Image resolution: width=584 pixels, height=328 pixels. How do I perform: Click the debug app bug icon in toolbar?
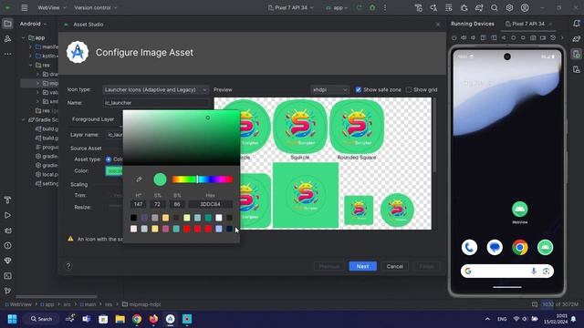pyautogui.click(x=372, y=8)
